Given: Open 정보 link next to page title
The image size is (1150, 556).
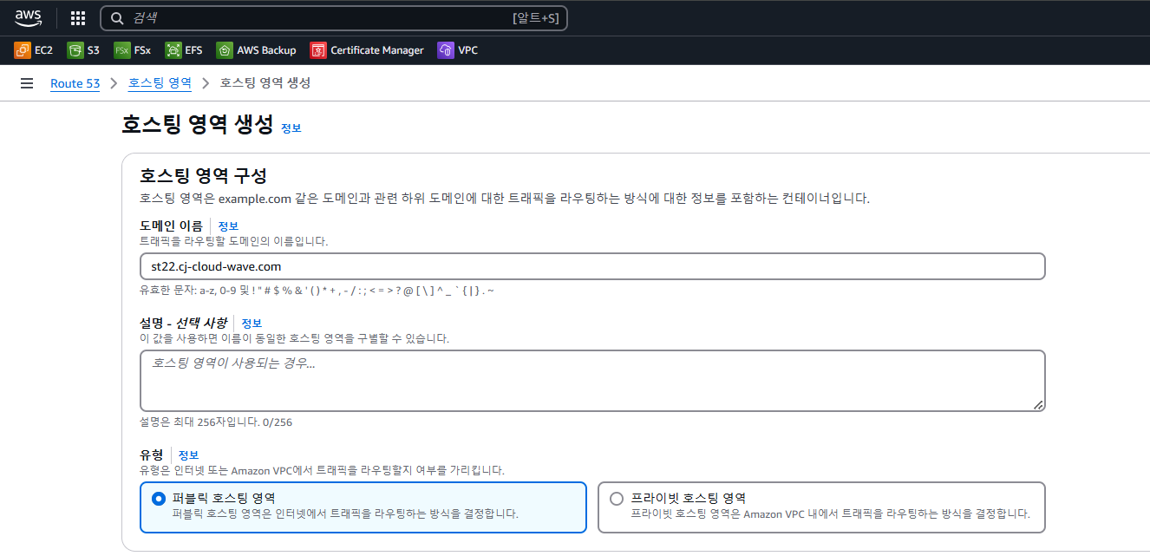Looking at the screenshot, I should point(291,128).
